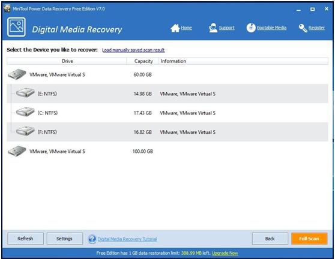Screen dimensions: 335x259
Task: Click the Home house icon
Action: 175,28
